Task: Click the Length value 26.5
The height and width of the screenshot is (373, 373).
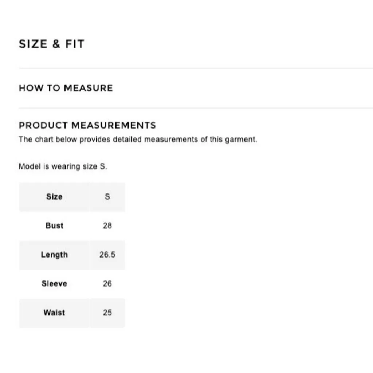Action: click(x=107, y=255)
